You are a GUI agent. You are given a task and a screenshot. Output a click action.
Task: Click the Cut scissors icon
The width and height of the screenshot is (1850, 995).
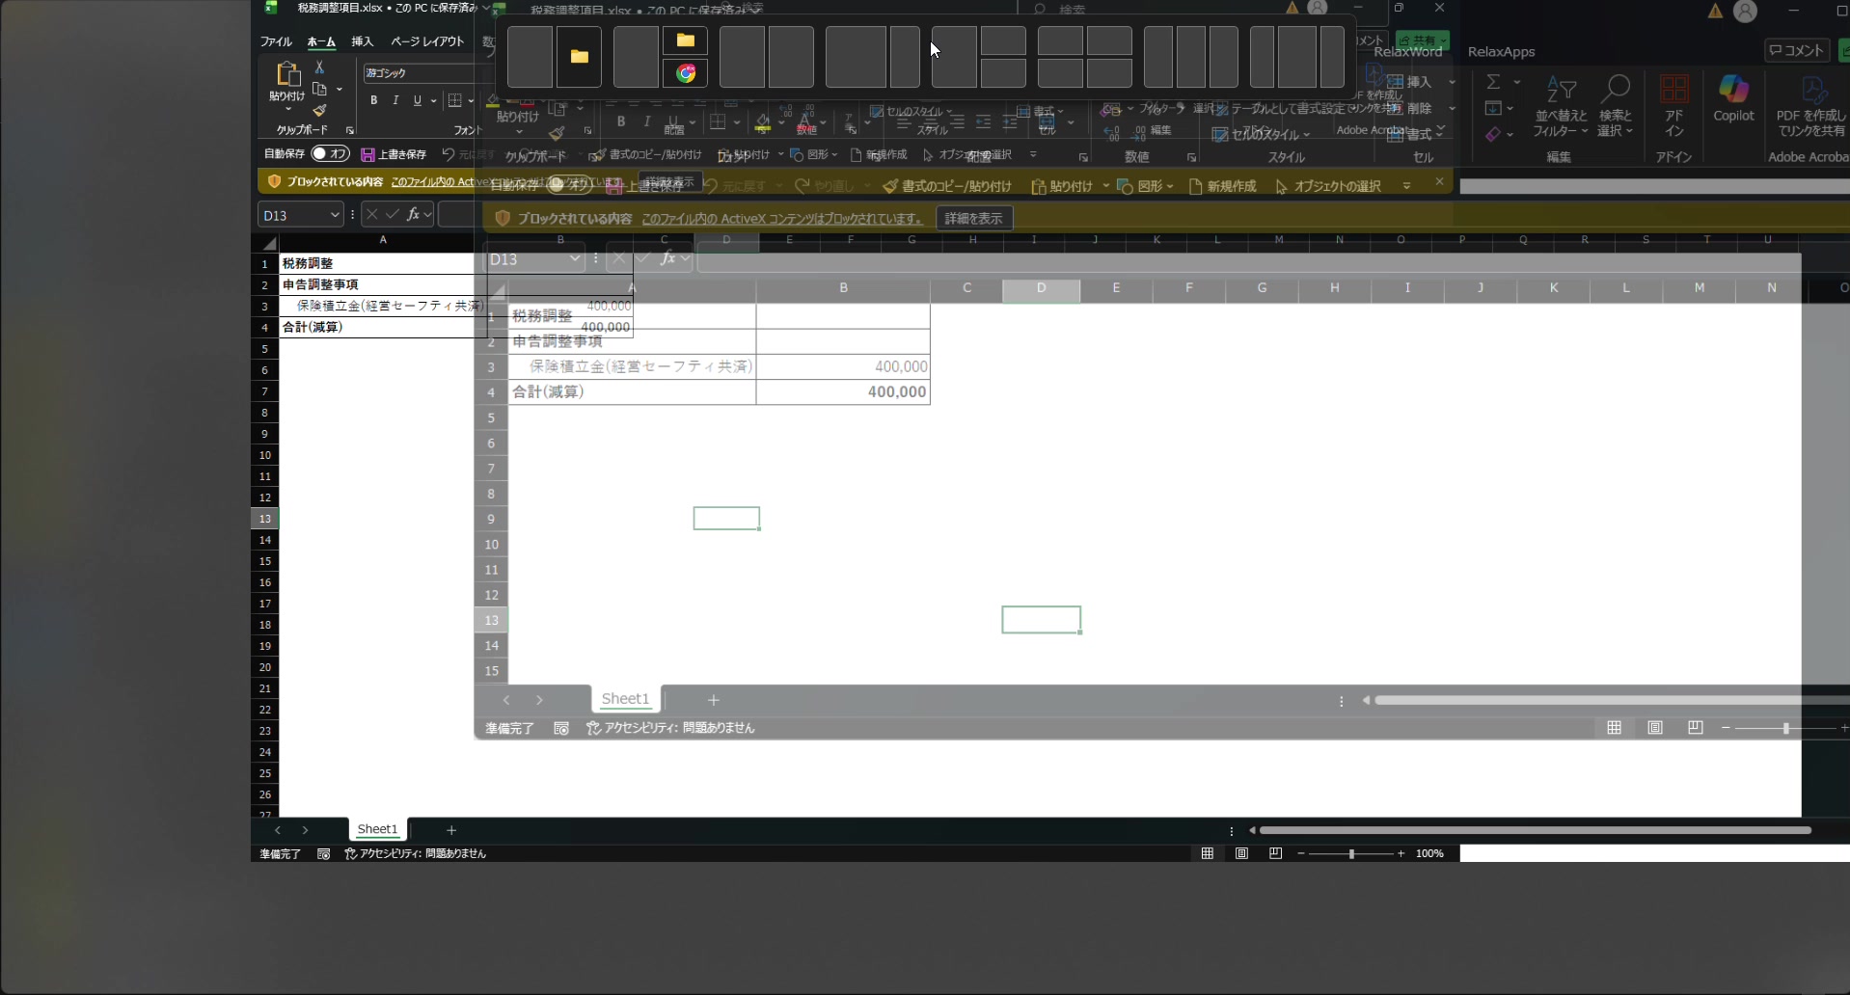[319, 67]
